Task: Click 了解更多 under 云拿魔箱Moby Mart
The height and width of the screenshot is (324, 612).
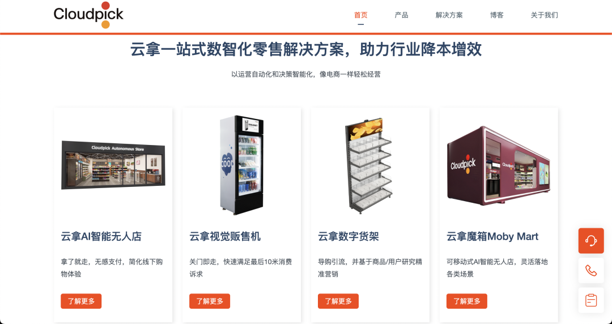Action: (467, 301)
